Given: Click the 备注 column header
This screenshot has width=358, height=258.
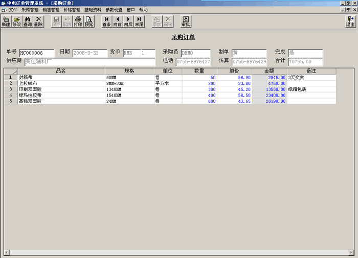Looking at the screenshot, I should pos(311,71).
